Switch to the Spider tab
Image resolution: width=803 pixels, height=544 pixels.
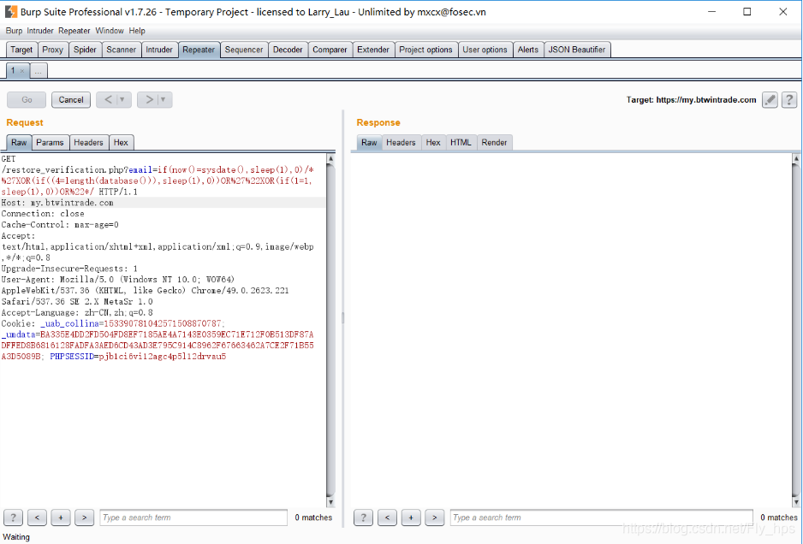[x=85, y=50]
